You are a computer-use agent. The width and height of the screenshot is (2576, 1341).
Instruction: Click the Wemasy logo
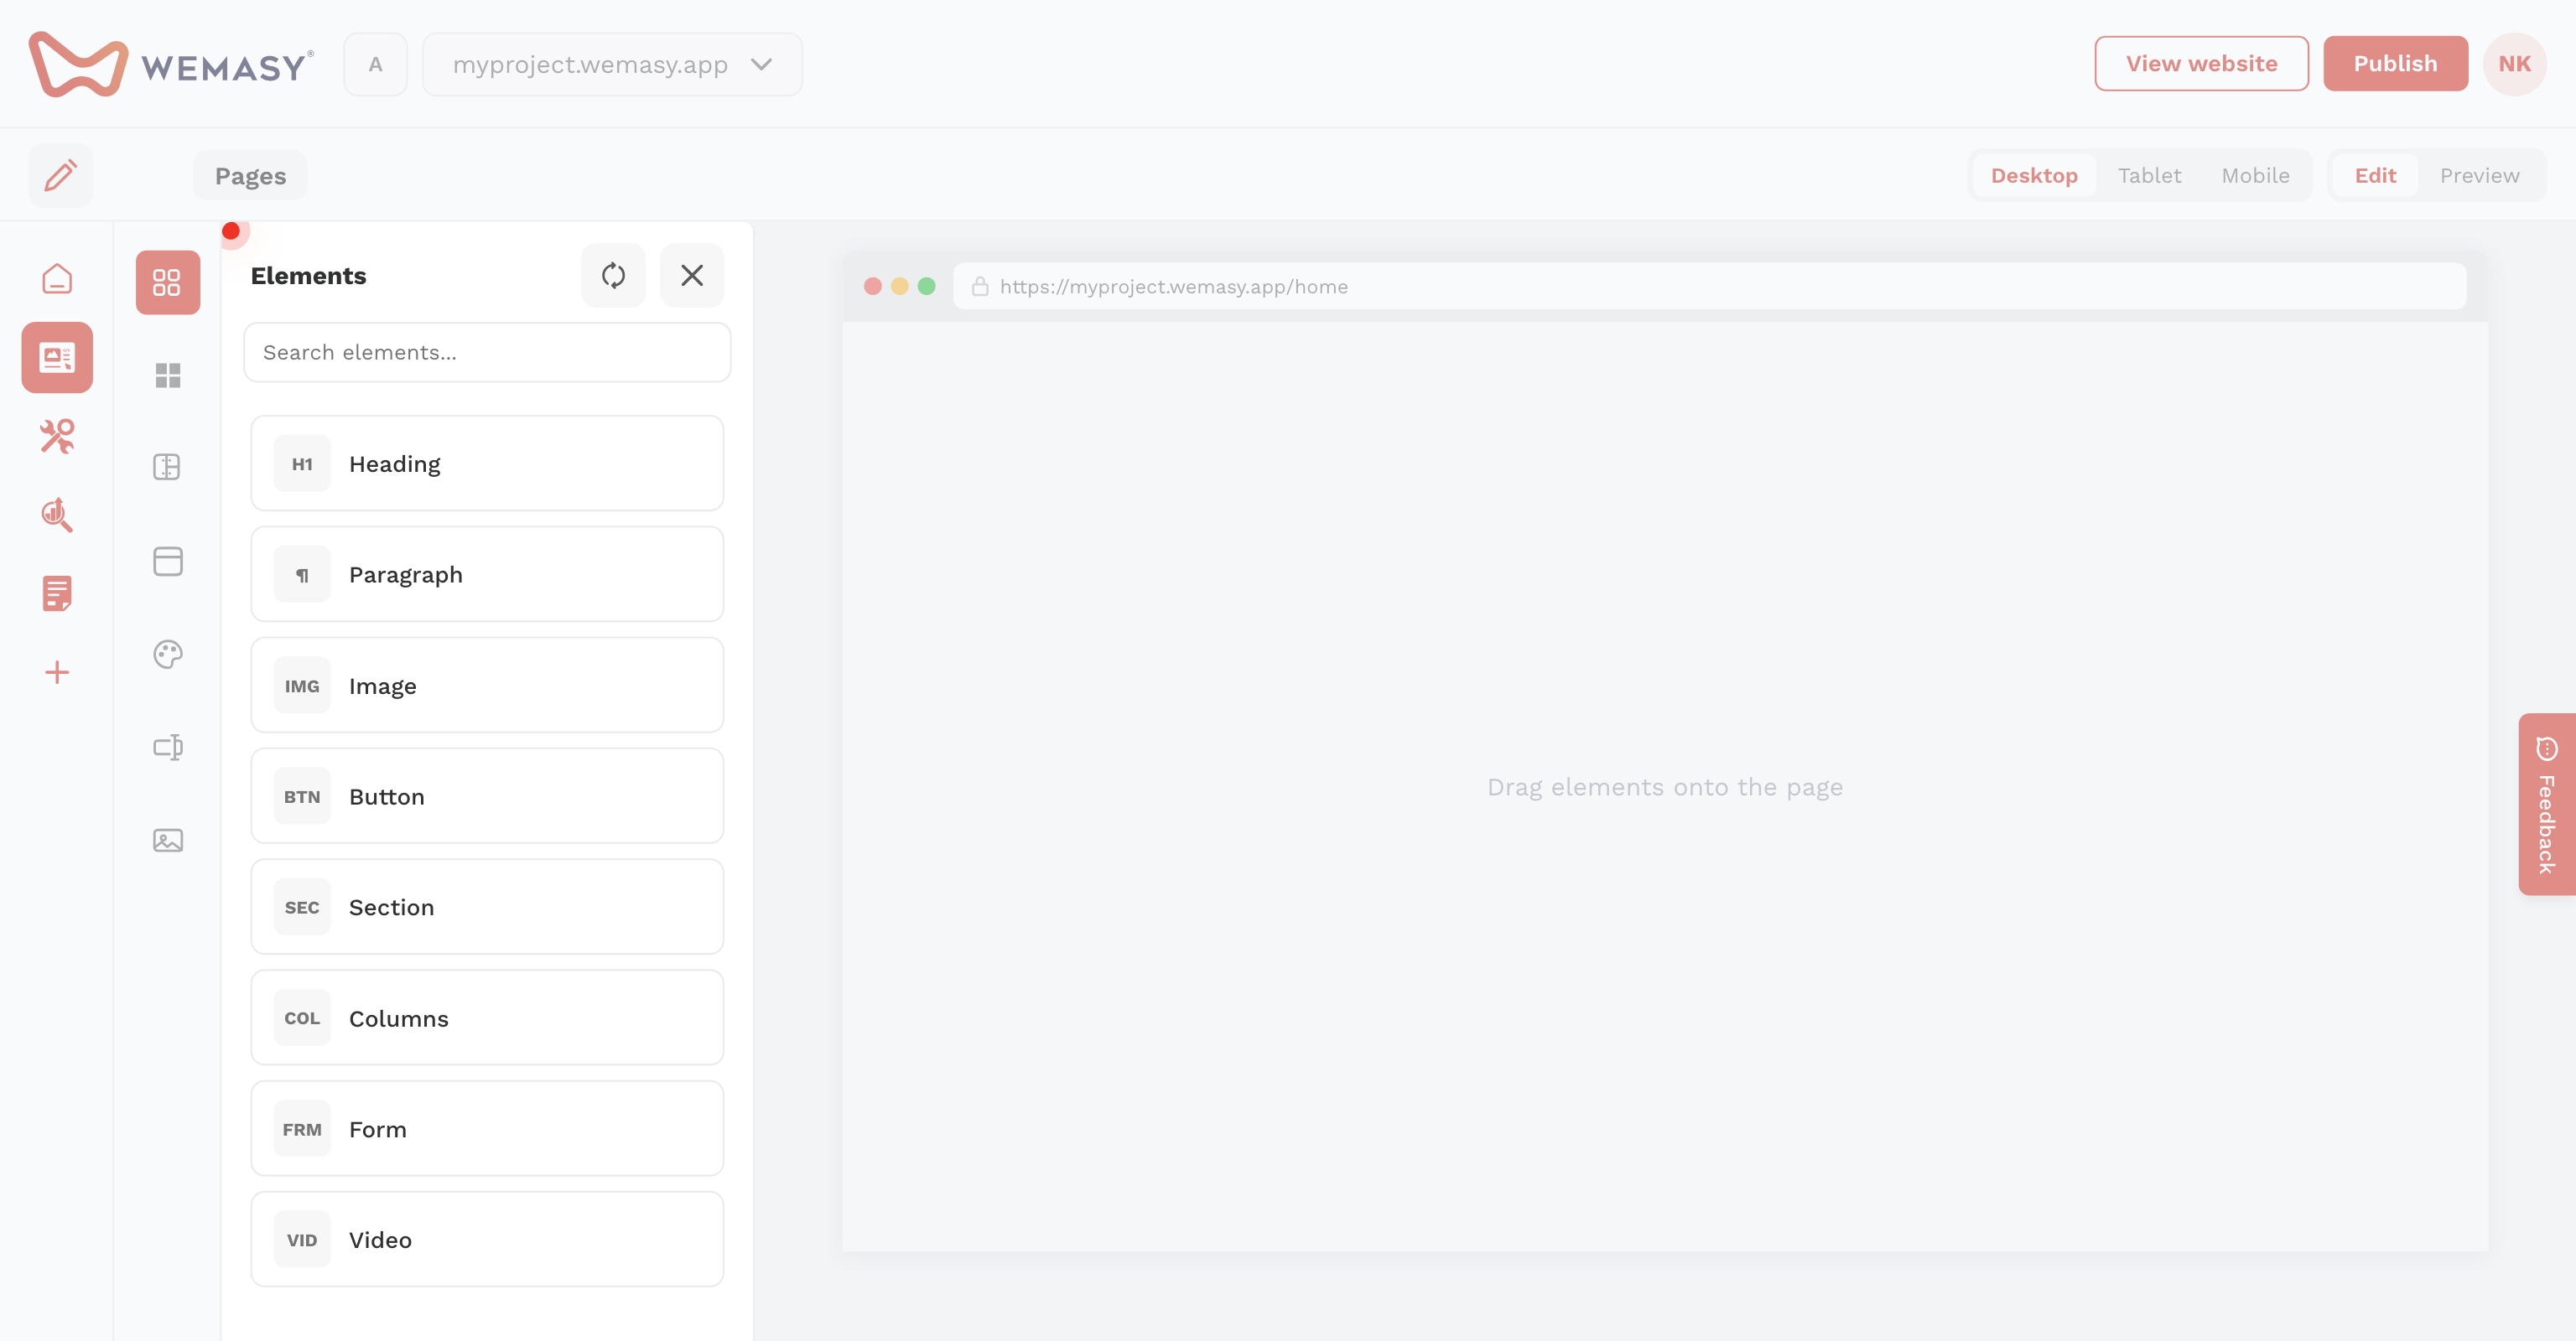tap(171, 64)
